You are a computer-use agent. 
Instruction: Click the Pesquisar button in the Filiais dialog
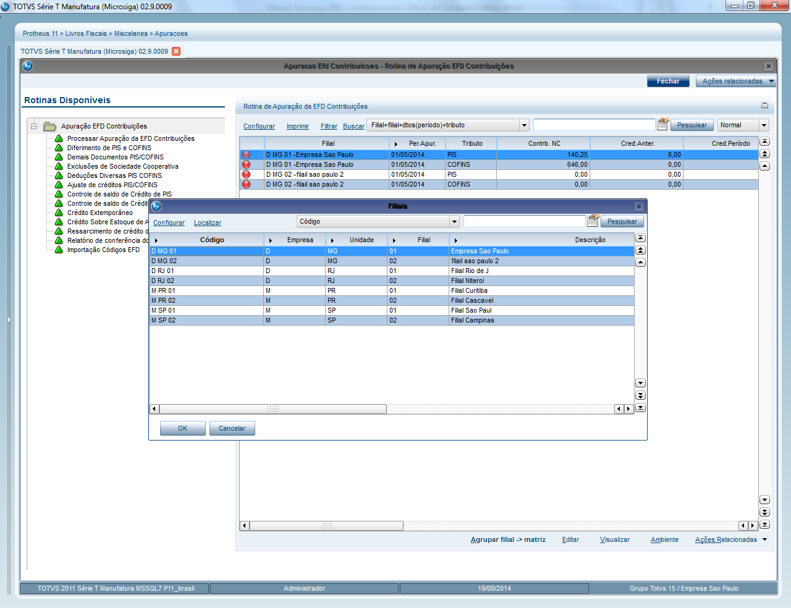pos(622,221)
